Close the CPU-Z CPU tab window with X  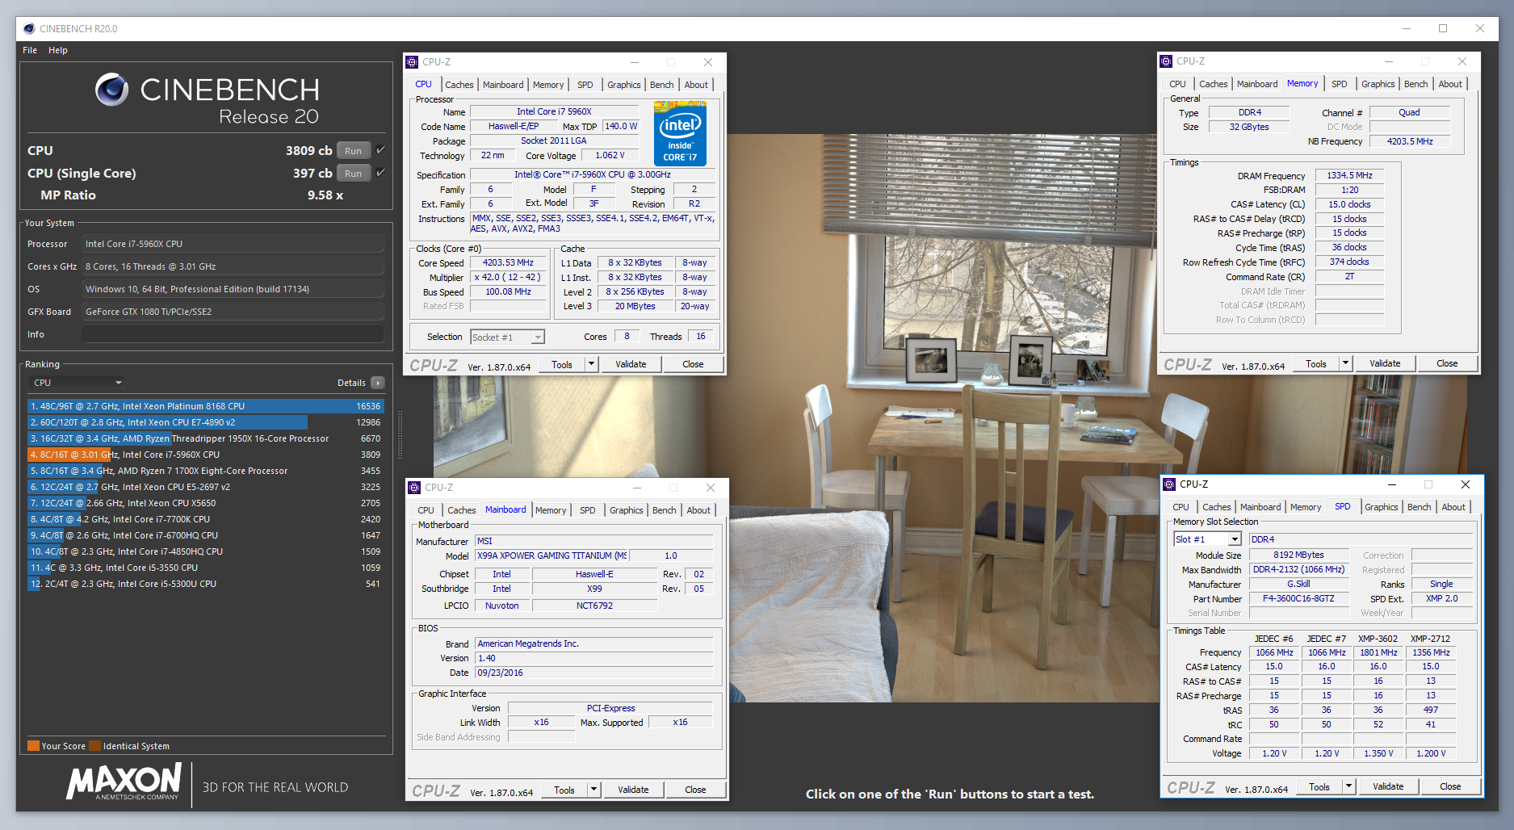(x=708, y=62)
